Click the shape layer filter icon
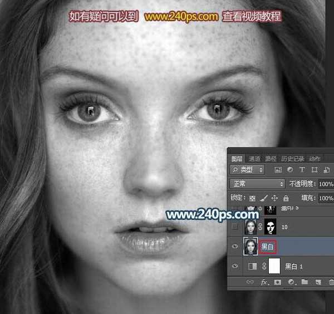The height and width of the screenshot is (314, 334). coord(313,170)
